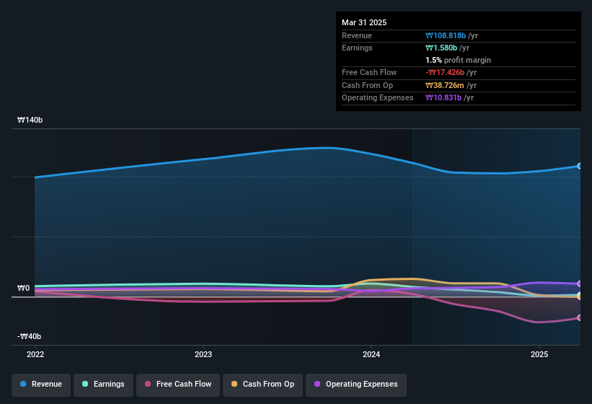Click the ₩140b y-axis label
Image resolution: width=592 pixels, height=404 pixels.
[x=30, y=120]
